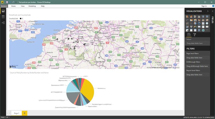
Task: Click the Sign in link
Action: tap(204, 6)
